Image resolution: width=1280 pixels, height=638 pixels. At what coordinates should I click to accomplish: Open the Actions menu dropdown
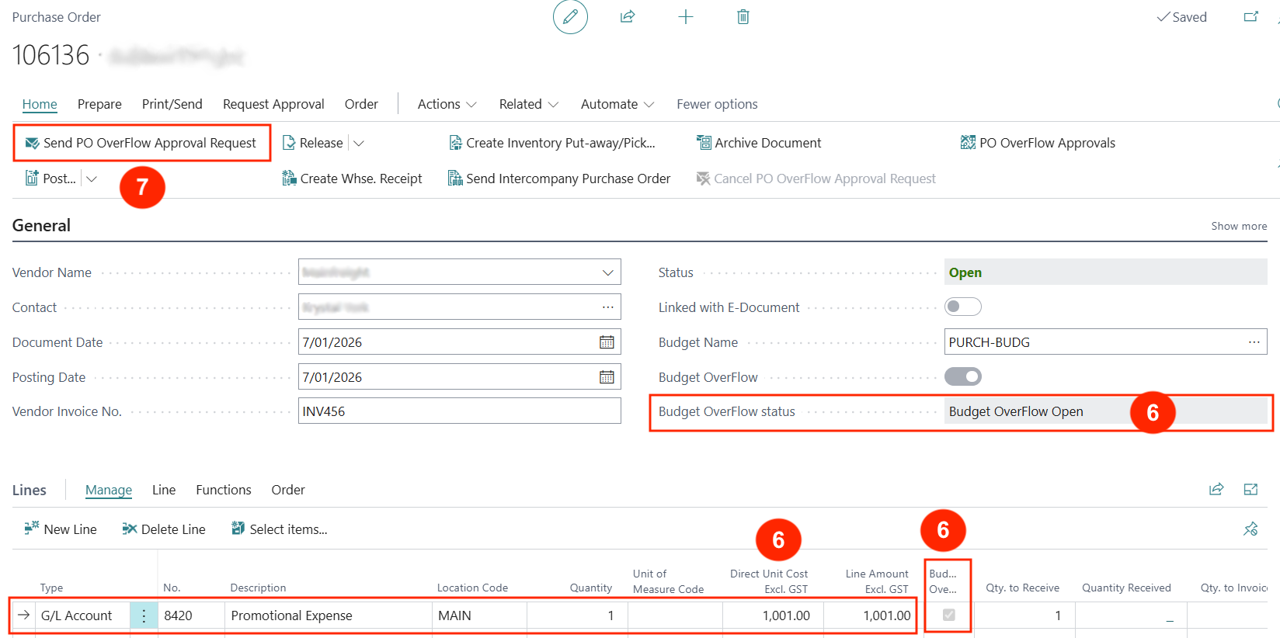click(x=447, y=104)
